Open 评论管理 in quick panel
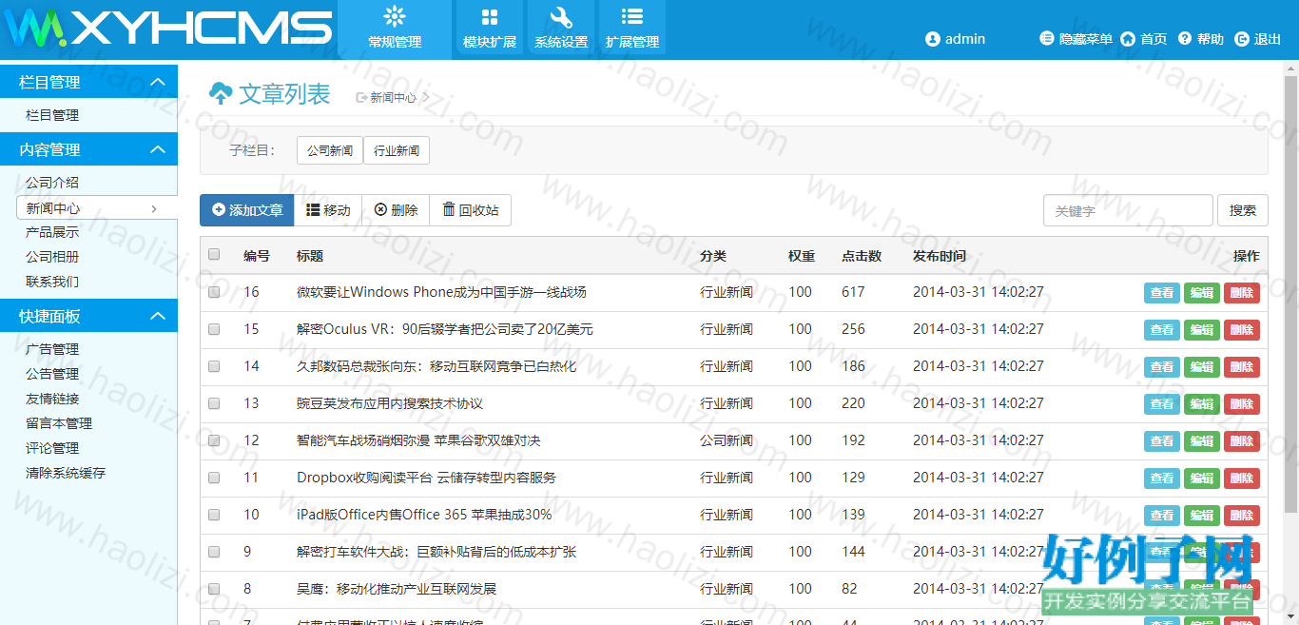The width and height of the screenshot is (1299, 625). (x=52, y=448)
